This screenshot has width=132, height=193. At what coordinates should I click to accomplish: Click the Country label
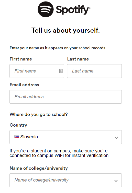tap(18, 125)
